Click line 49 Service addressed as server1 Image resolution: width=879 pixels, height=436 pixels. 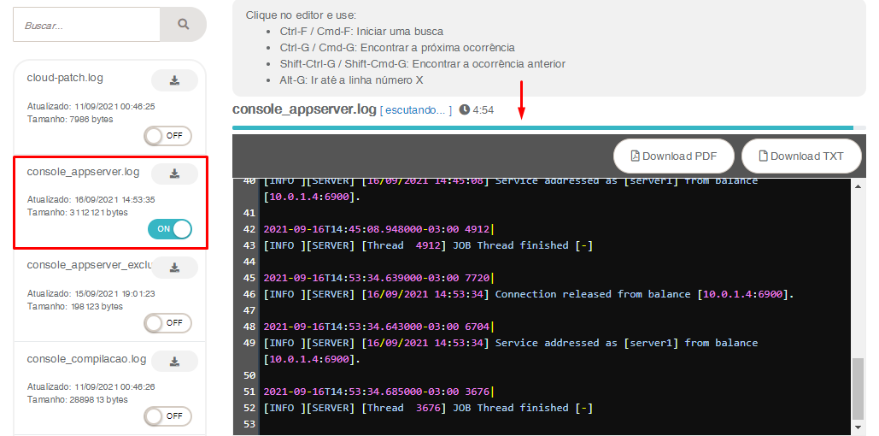pos(511,351)
